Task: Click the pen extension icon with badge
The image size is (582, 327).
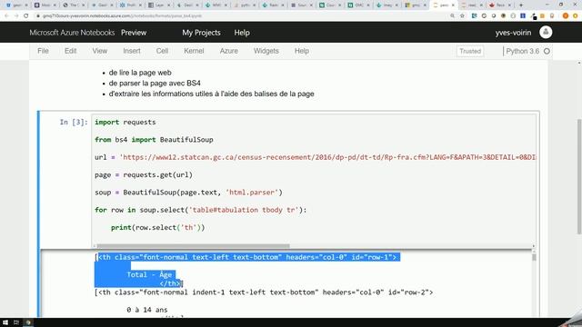Action: 534,16
